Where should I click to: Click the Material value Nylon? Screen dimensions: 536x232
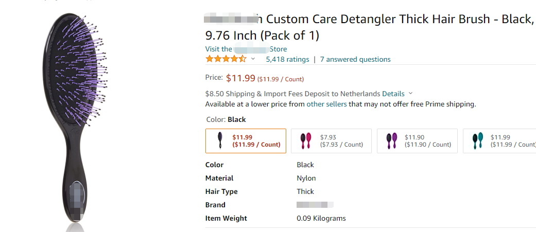(x=306, y=178)
